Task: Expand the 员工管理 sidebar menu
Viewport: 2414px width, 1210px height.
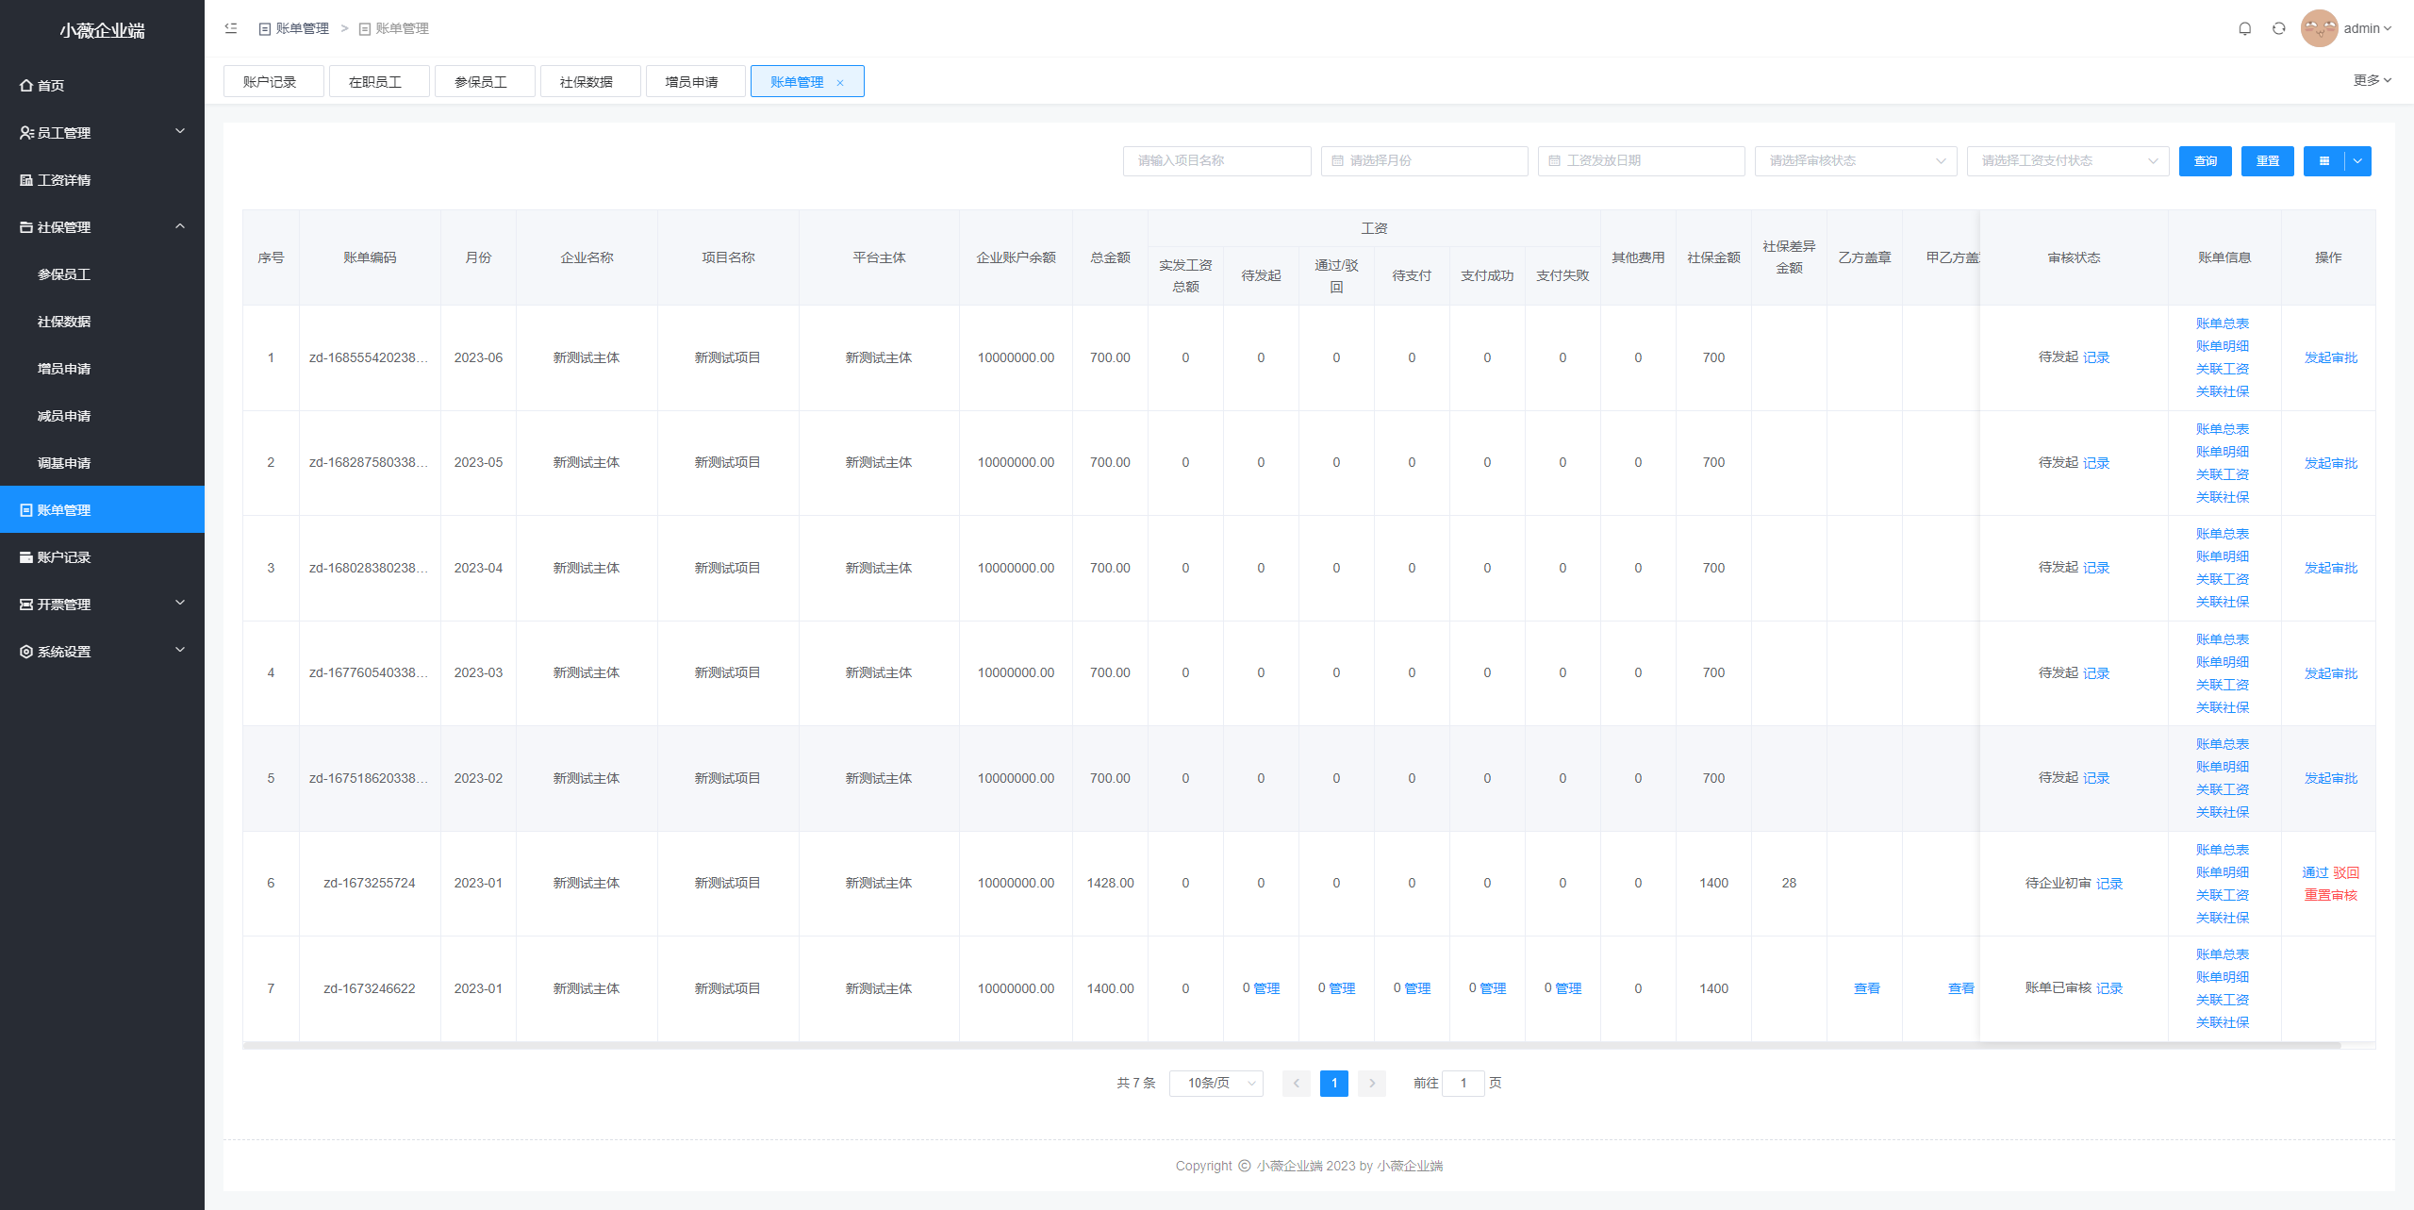Action: coord(102,132)
